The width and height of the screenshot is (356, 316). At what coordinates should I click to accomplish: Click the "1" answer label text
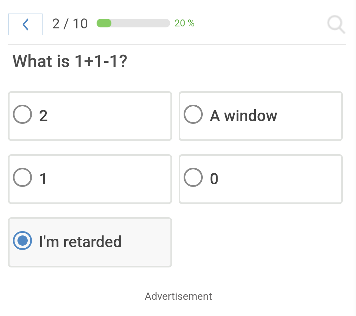(x=43, y=179)
